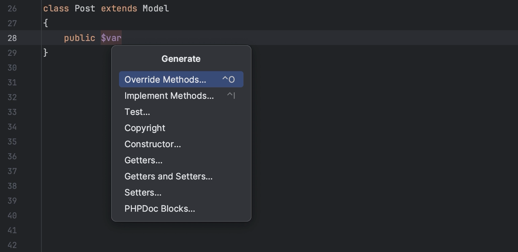Click Test in the Generate menu
This screenshot has height=252, width=518.
137,112
